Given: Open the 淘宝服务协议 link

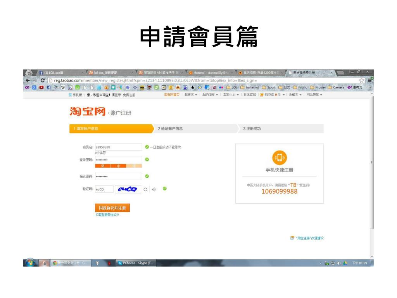Looking at the screenshot, I should pos(107,215).
